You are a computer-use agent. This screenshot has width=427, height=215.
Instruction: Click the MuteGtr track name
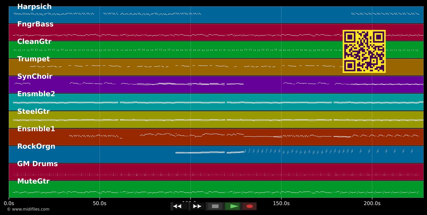[33, 181]
